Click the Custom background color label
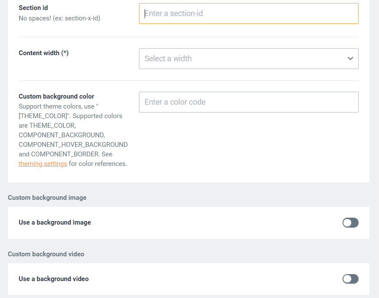 [56, 96]
